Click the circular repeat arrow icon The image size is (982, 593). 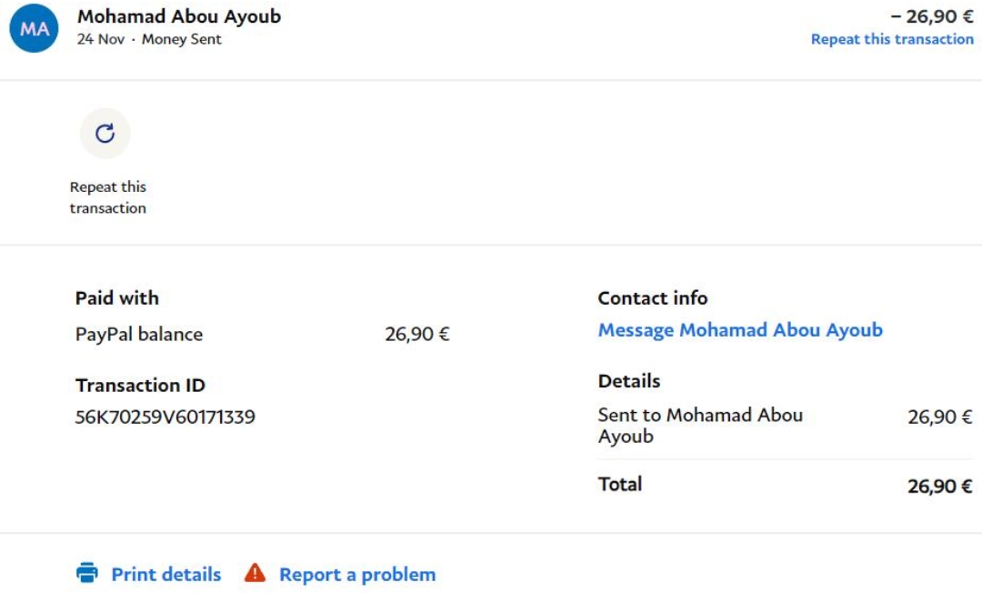[x=105, y=134]
